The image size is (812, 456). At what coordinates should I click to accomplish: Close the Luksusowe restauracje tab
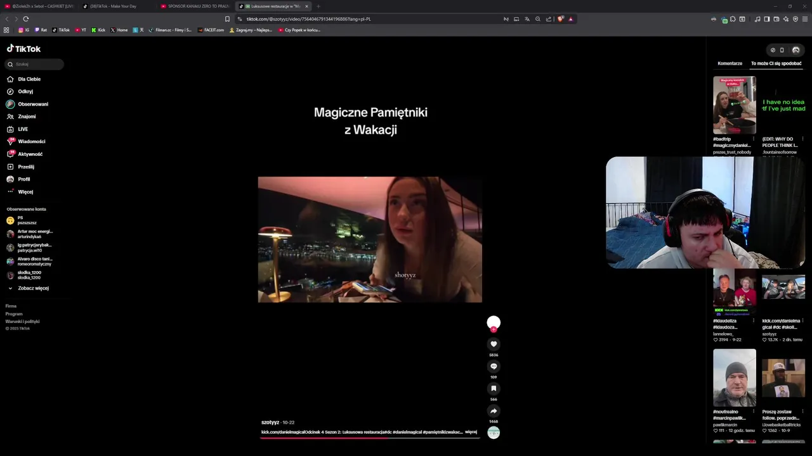pos(306,6)
